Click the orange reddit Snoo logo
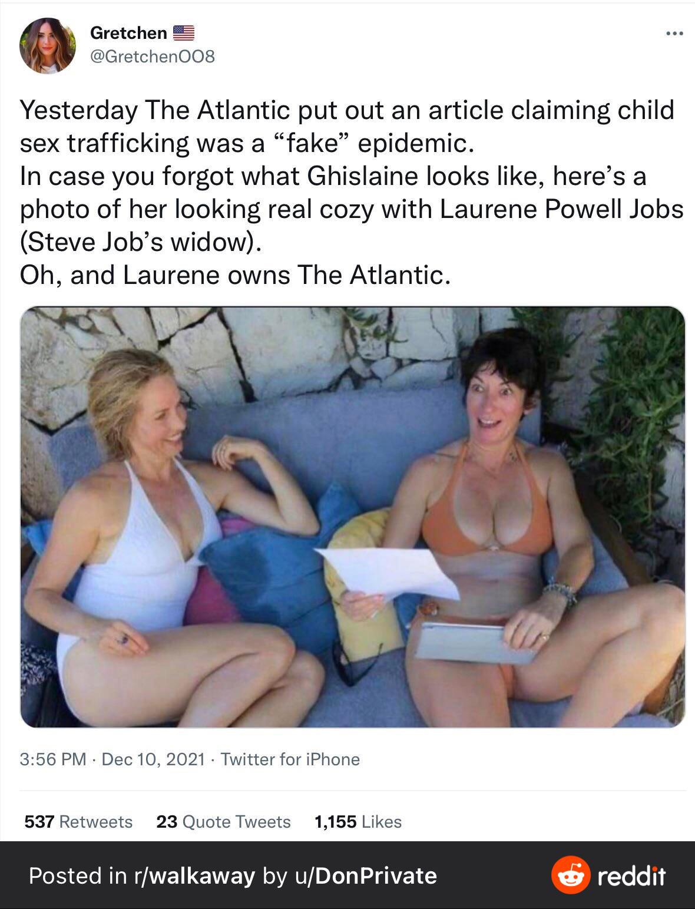The width and height of the screenshot is (695, 909). tap(570, 875)
